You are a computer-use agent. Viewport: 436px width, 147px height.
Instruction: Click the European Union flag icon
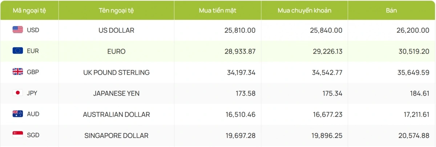pos(18,51)
